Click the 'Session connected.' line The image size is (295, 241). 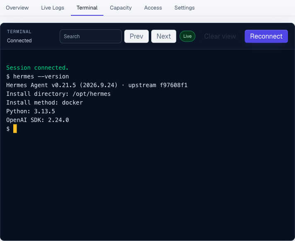pyautogui.click(x=37, y=68)
